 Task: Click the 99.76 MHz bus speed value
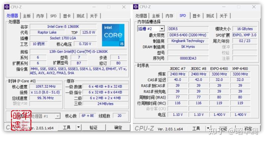pos(45,98)
